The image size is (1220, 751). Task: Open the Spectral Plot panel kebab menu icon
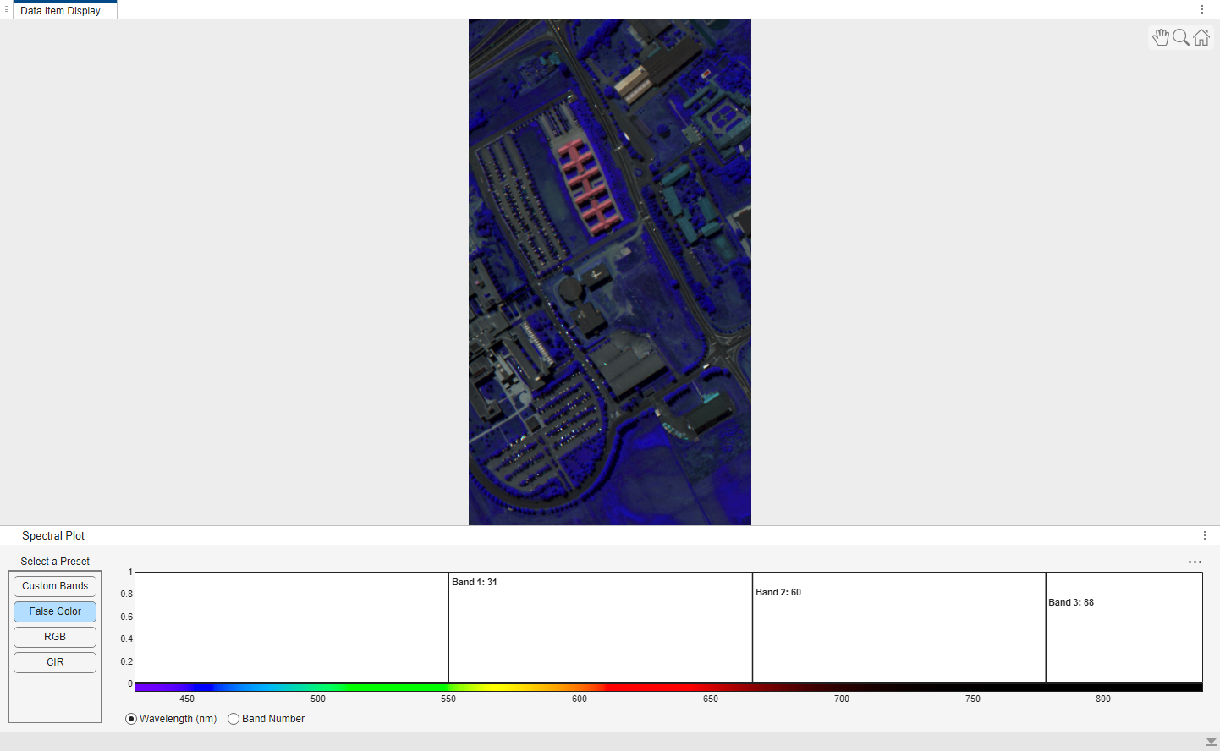[1205, 534]
